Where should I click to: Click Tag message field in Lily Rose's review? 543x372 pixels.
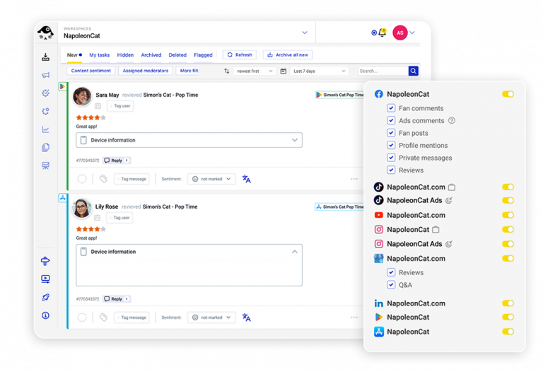pyautogui.click(x=132, y=318)
